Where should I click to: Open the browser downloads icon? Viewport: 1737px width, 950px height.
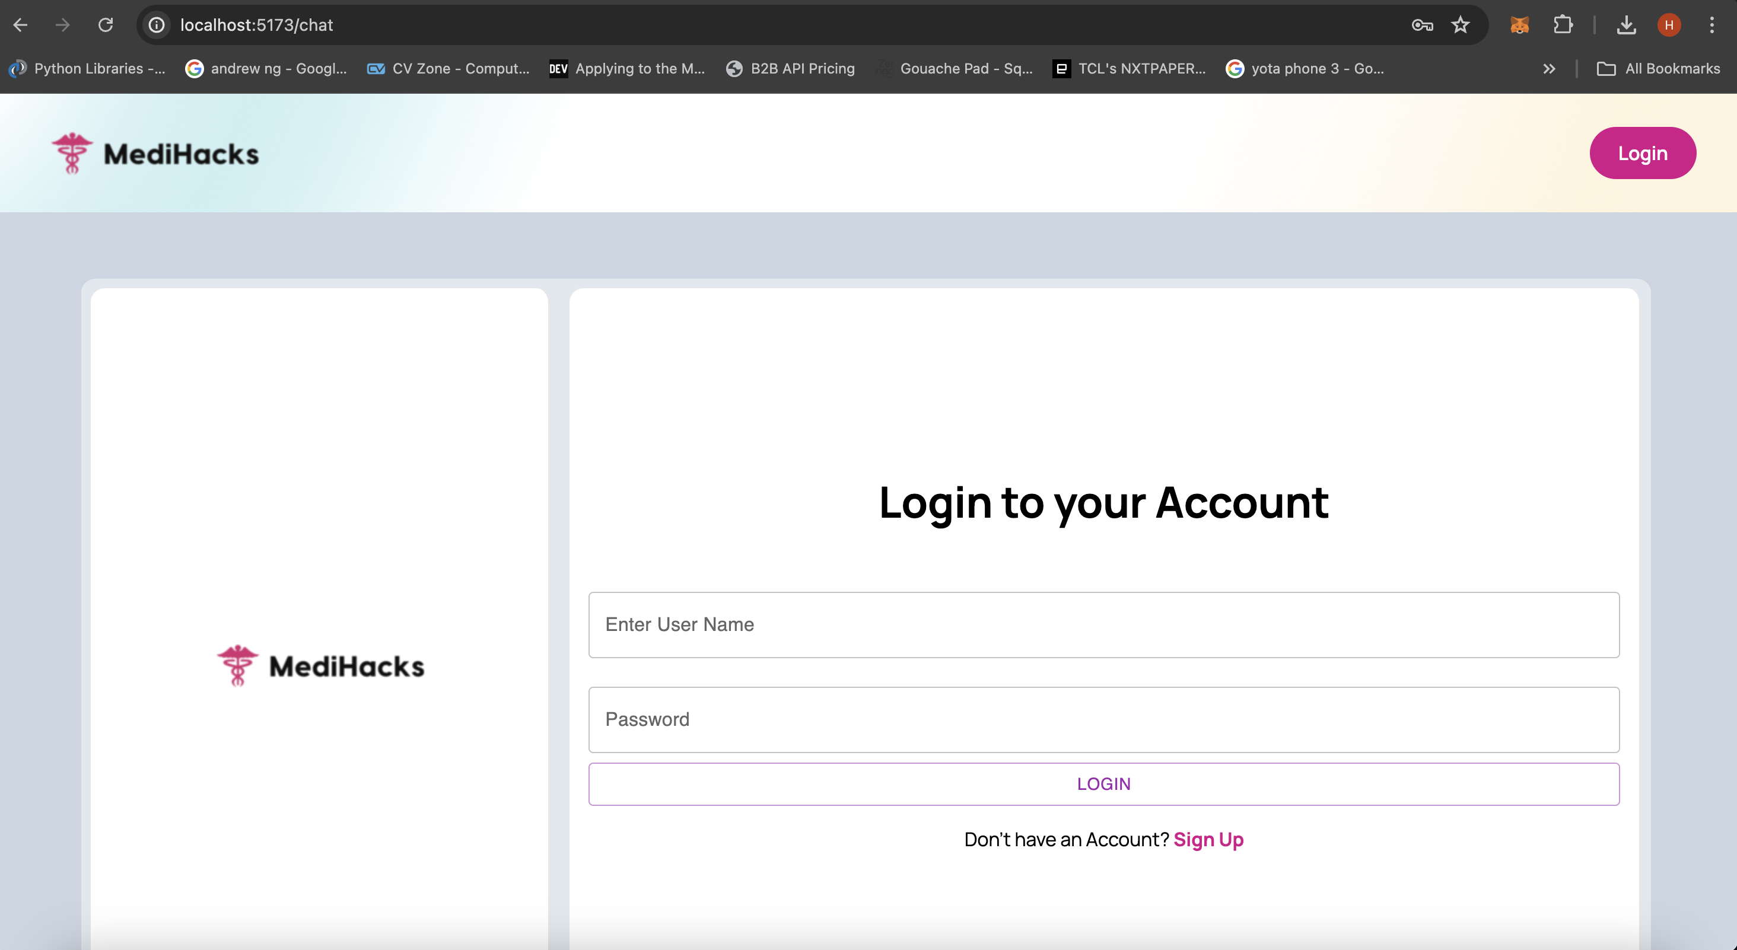(1627, 25)
